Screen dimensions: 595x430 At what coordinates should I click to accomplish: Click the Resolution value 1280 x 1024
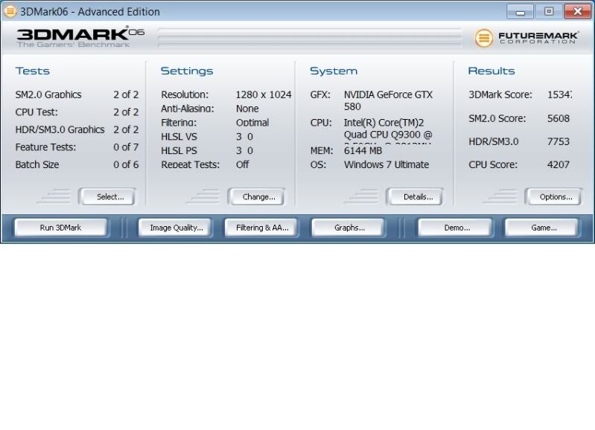coord(263,95)
